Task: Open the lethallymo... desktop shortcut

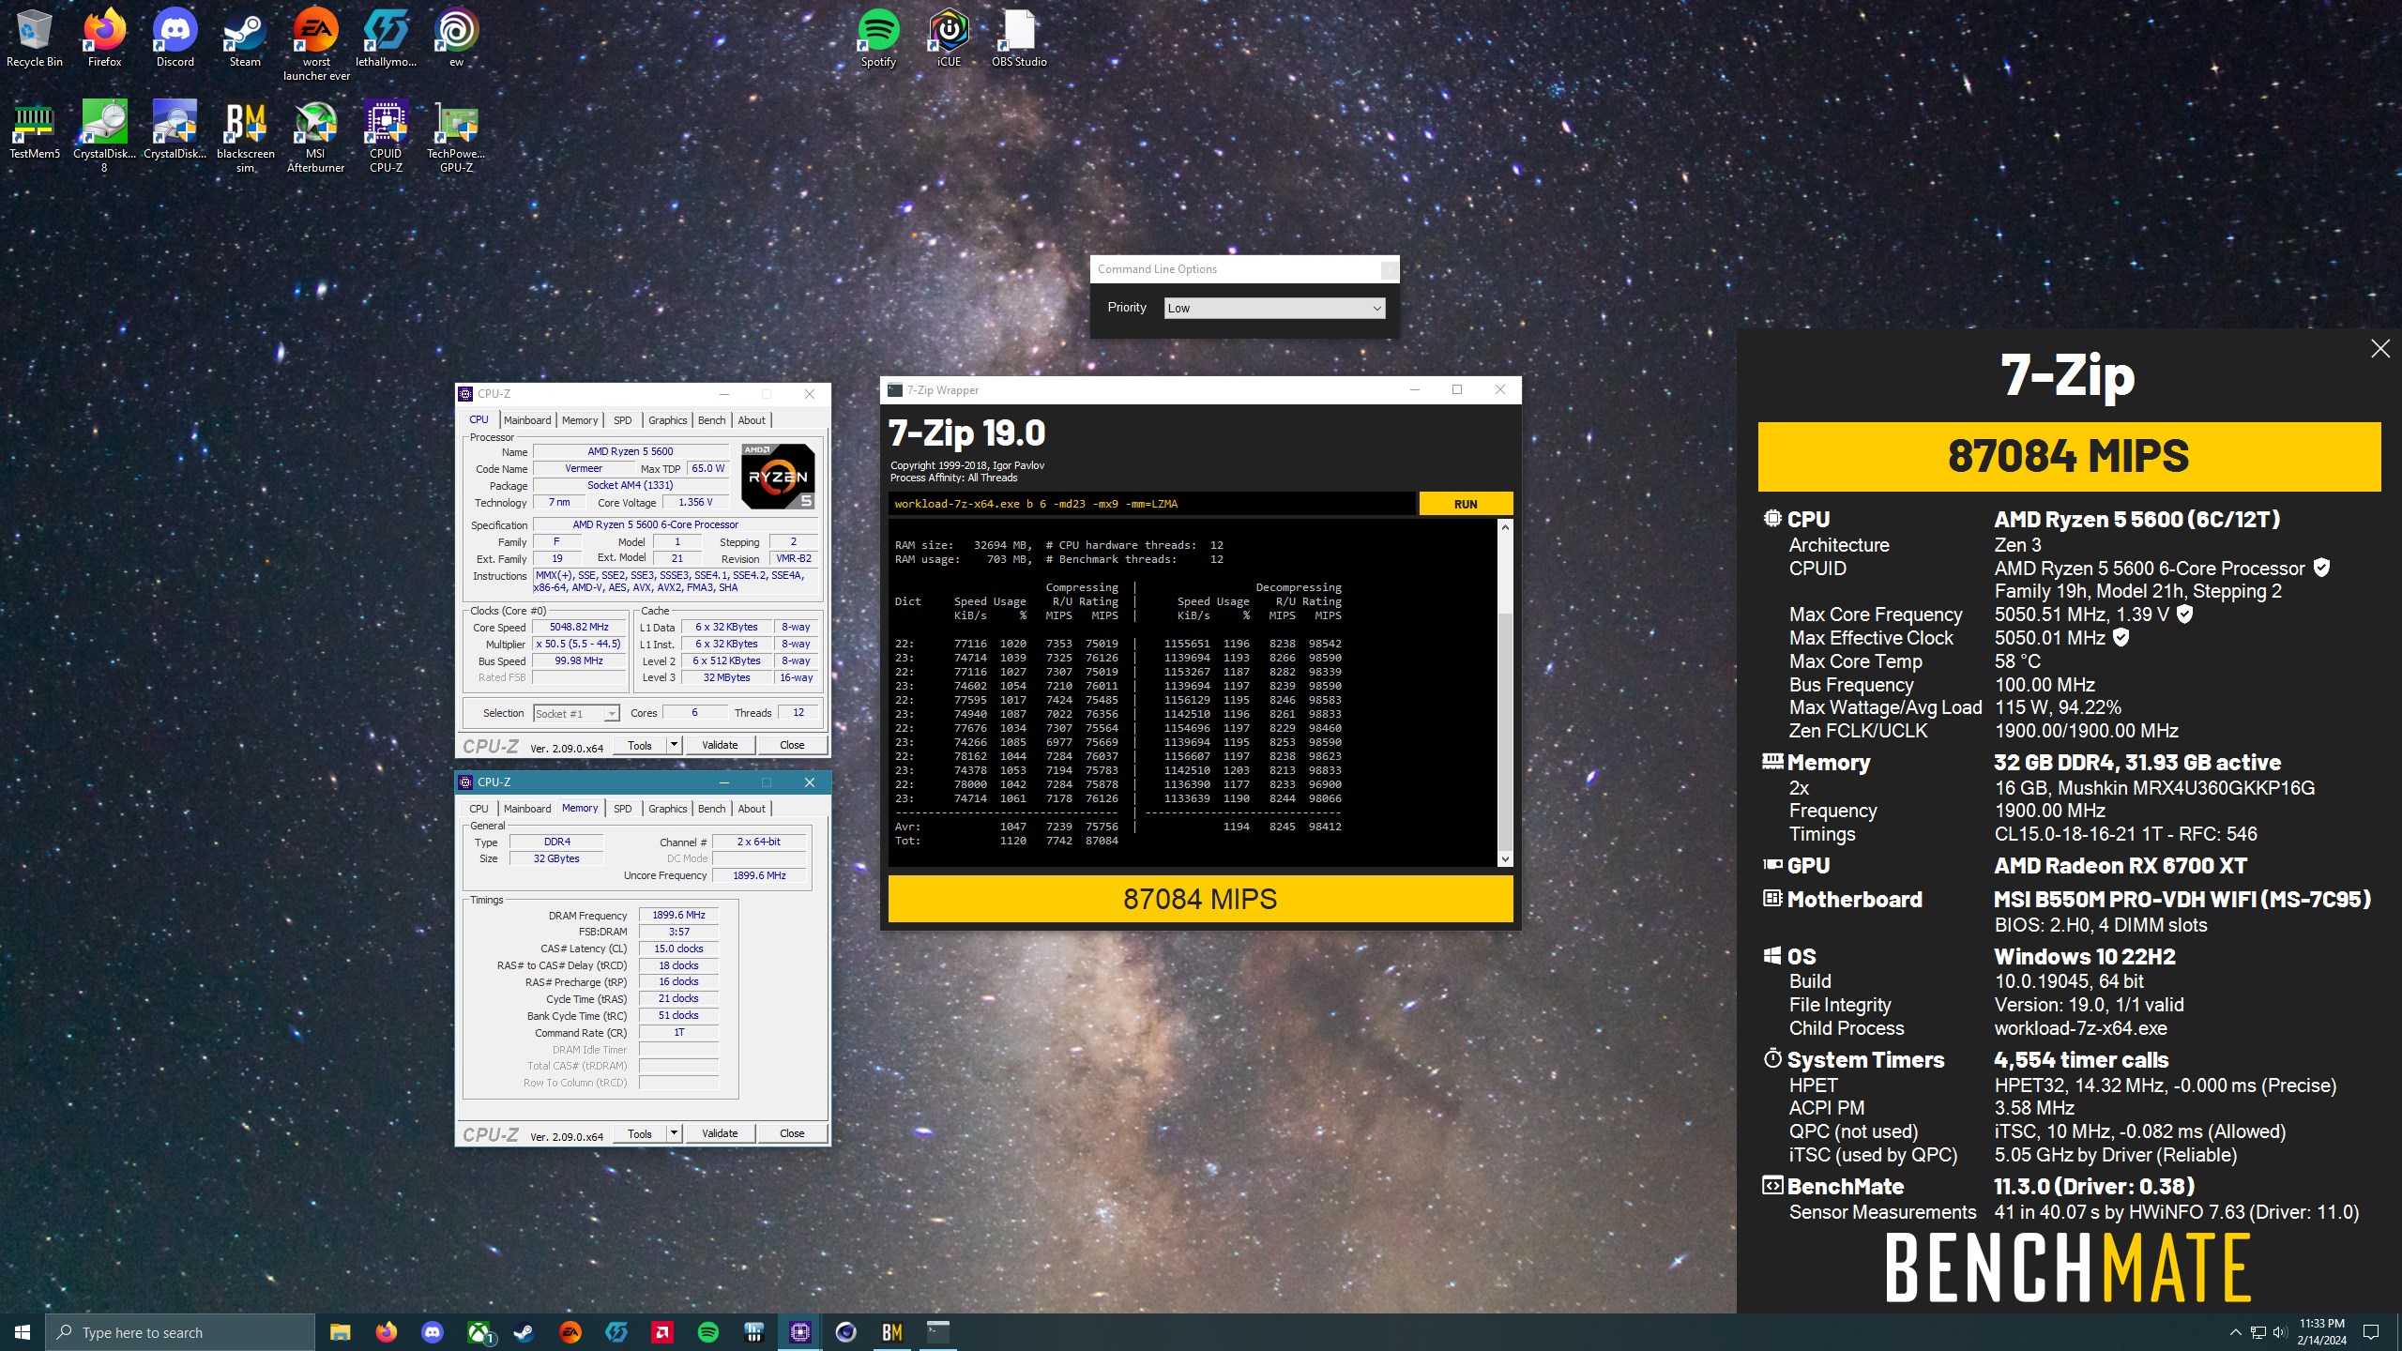Action: 386,39
